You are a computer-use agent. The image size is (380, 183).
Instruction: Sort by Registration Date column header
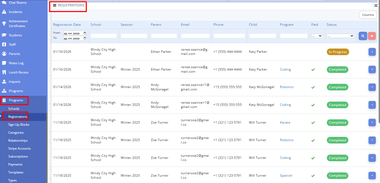tap(67, 25)
